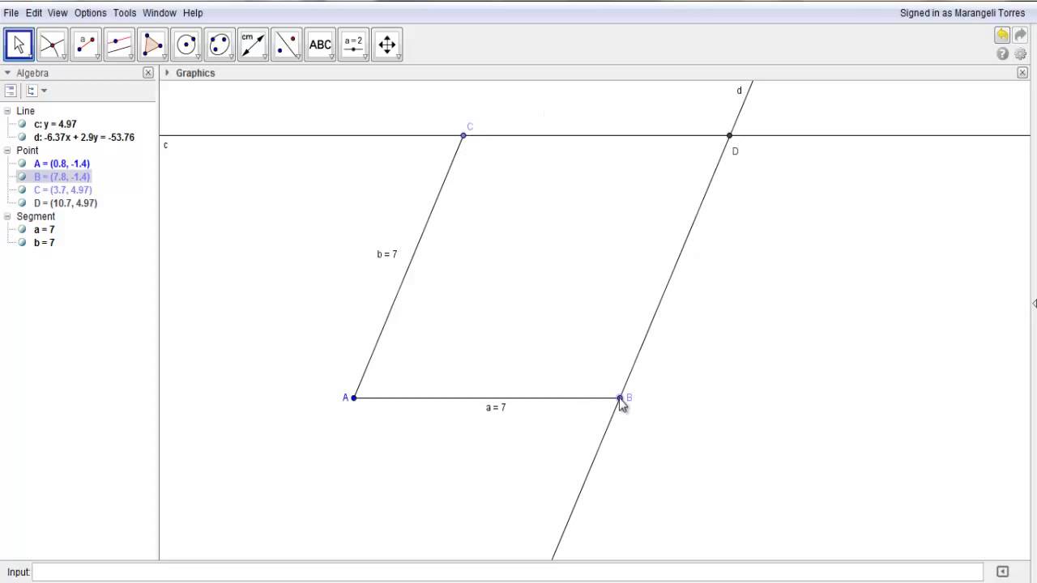This screenshot has height=583, width=1037.
Task: Select the Polygon tool
Action: coord(152,45)
